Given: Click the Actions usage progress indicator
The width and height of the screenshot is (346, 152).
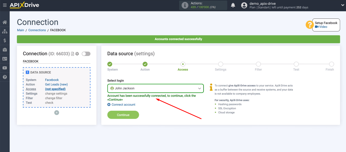Looking at the screenshot, I should coord(203,5).
